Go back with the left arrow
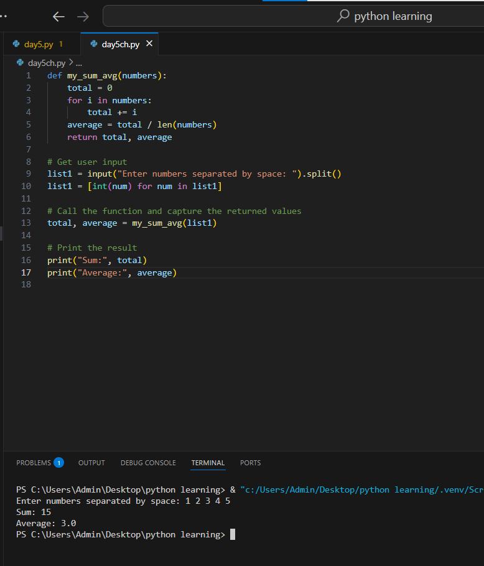Image resolution: width=484 pixels, height=566 pixels. (58, 17)
